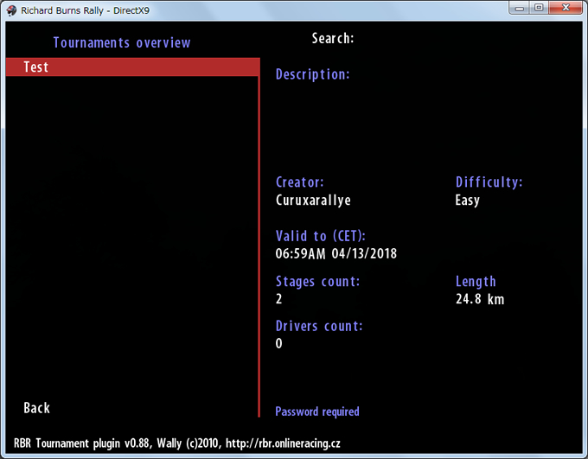
Task: Close the Richard Burns Rally window
Action: coord(566,8)
